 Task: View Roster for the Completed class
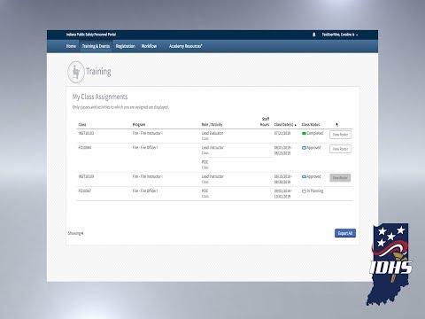[x=340, y=135]
